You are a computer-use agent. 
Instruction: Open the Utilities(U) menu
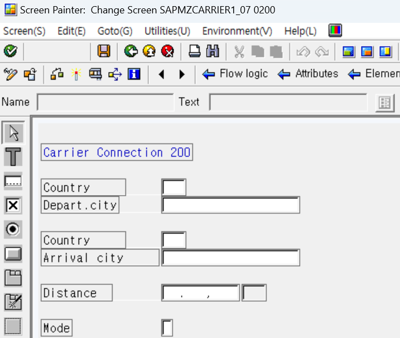tap(167, 31)
